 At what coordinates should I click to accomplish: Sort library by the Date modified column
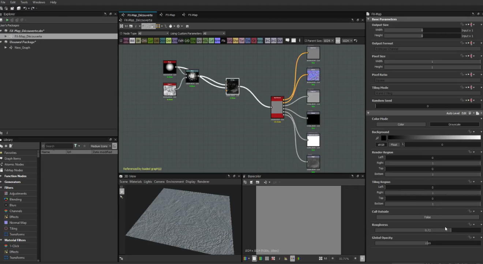click(102, 152)
